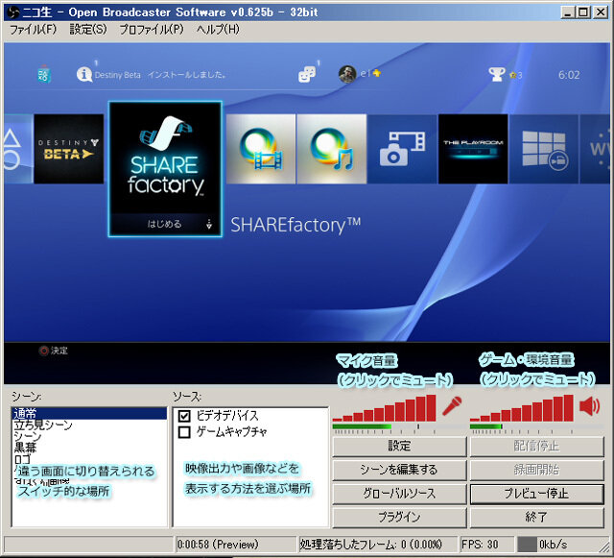Click the はじめる start label on SHAREfactory
The image size is (614, 558).
point(164,224)
